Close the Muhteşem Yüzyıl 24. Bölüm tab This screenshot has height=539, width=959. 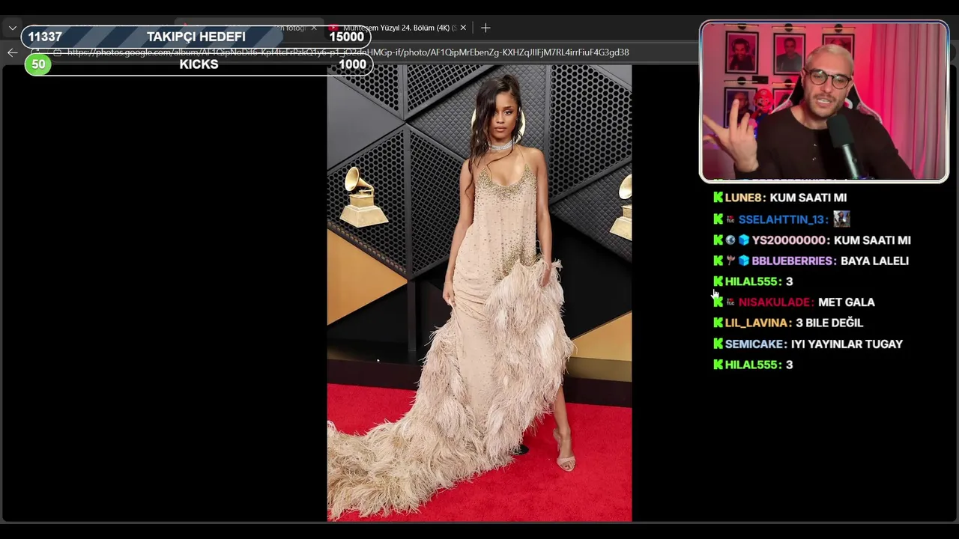tap(463, 28)
